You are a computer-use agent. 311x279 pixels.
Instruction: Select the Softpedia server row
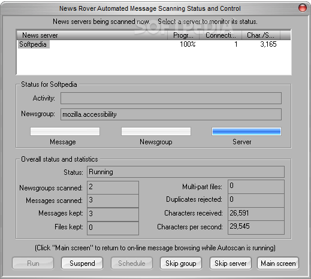[153, 44]
